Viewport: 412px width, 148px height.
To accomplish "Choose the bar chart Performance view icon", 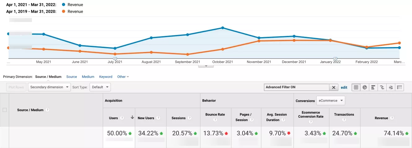I will (x=373, y=87).
